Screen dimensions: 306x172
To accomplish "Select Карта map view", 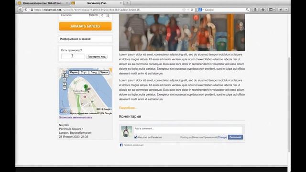I will [74, 72].
